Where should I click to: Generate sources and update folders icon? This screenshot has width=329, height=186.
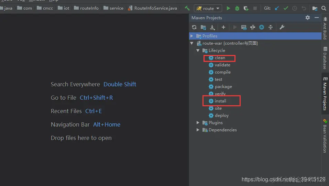coord(203,27)
